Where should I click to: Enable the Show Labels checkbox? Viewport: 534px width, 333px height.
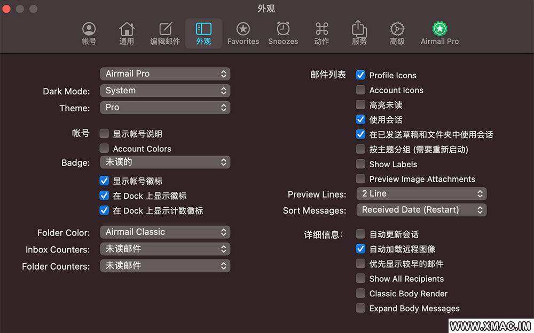[x=360, y=164]
